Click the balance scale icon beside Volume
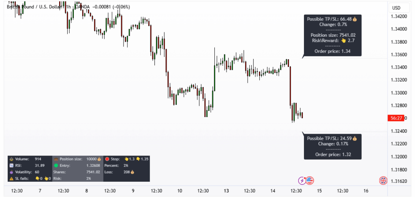 (11, 159)
